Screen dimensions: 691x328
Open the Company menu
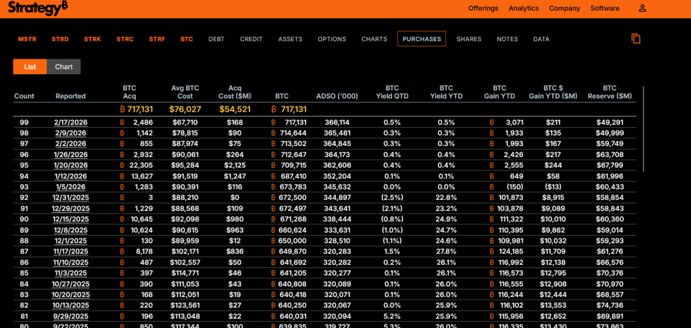(564, 9)
